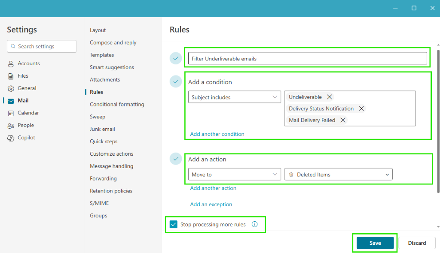Click the Mail envelope icon
Image resolution: width=440 pixels, height=253 pixels.
coord(11,101)
